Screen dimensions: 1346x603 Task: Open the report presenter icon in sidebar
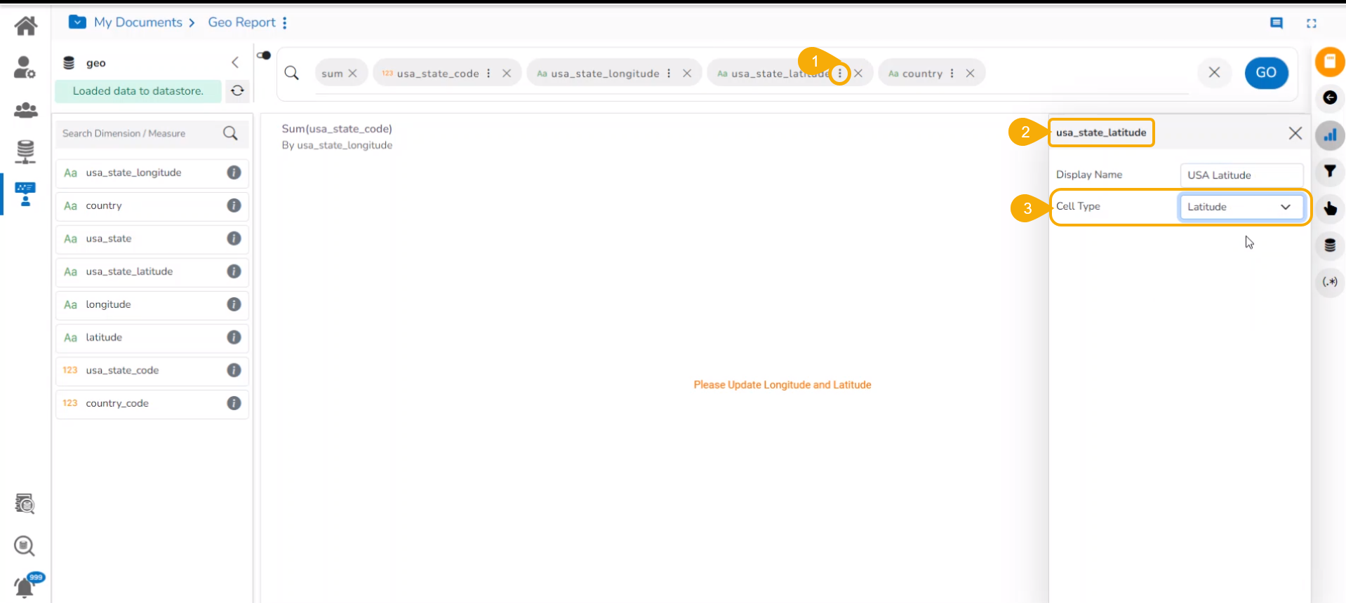(x=25, y=194)
